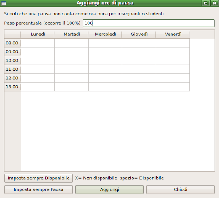Toggle the Mercoledì 11:00 cell
Screen dimensions: 219x198
(105, 70)
